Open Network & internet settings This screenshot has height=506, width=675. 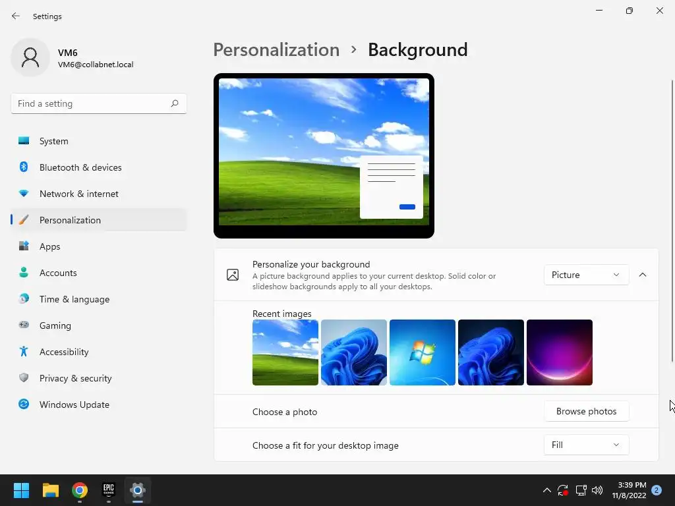click(99, 194)
